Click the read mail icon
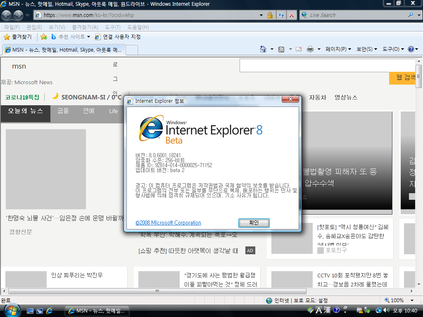 tap(299, 50)
